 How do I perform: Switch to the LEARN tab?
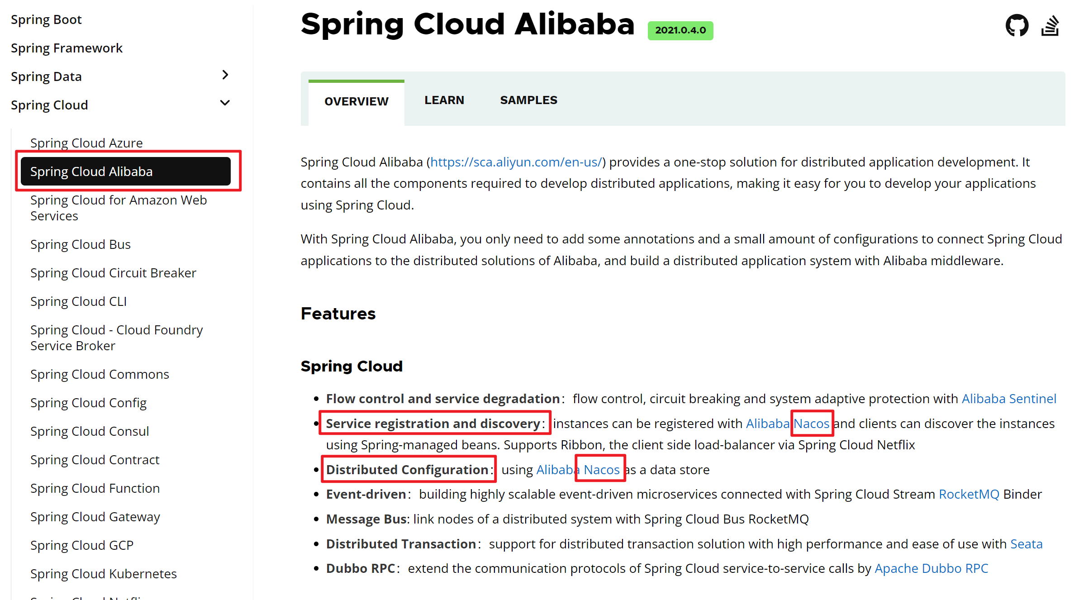444,100
